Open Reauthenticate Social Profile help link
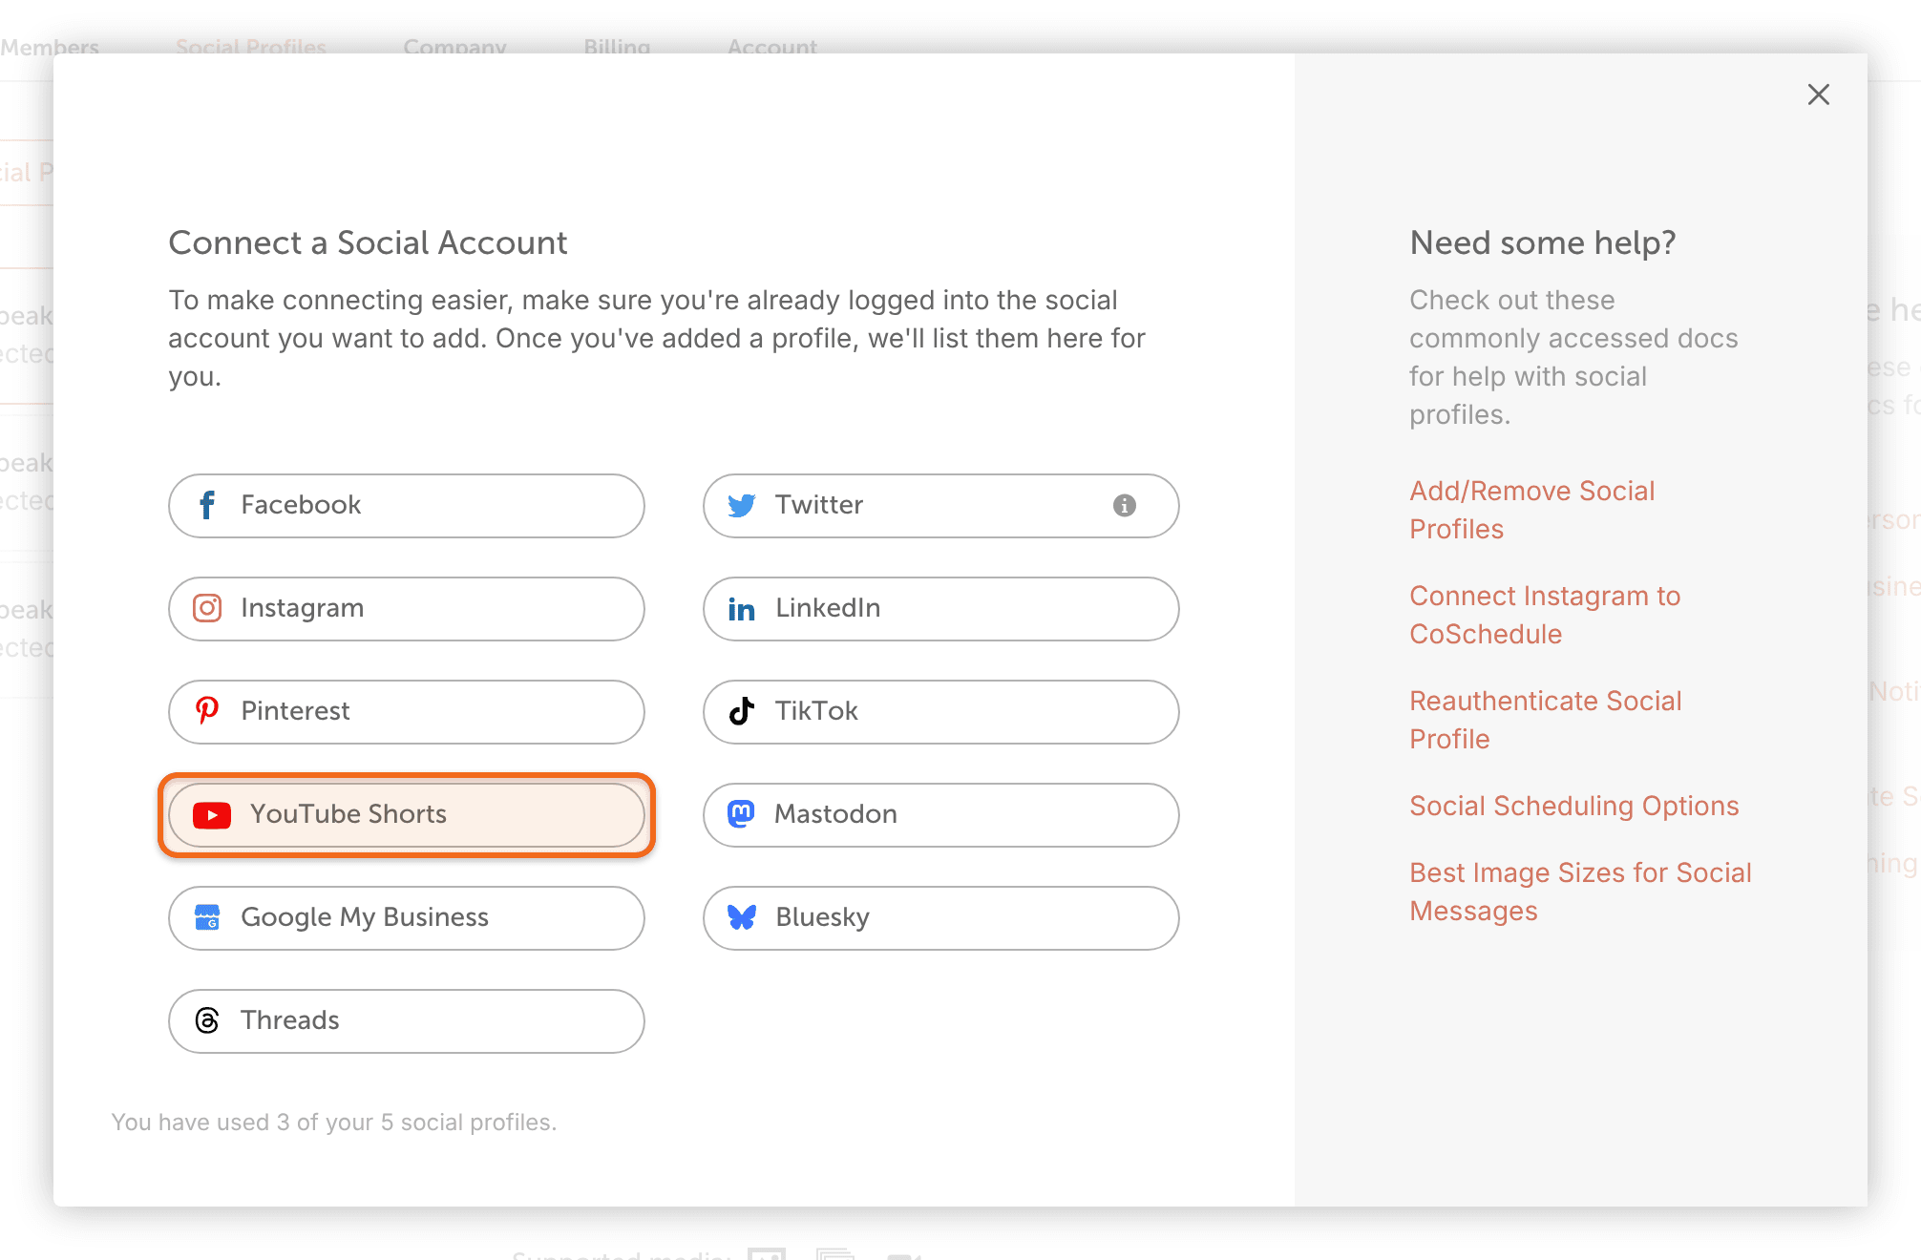The width and height of the screenshot is (1921, 1260). tap(1546, 720)
